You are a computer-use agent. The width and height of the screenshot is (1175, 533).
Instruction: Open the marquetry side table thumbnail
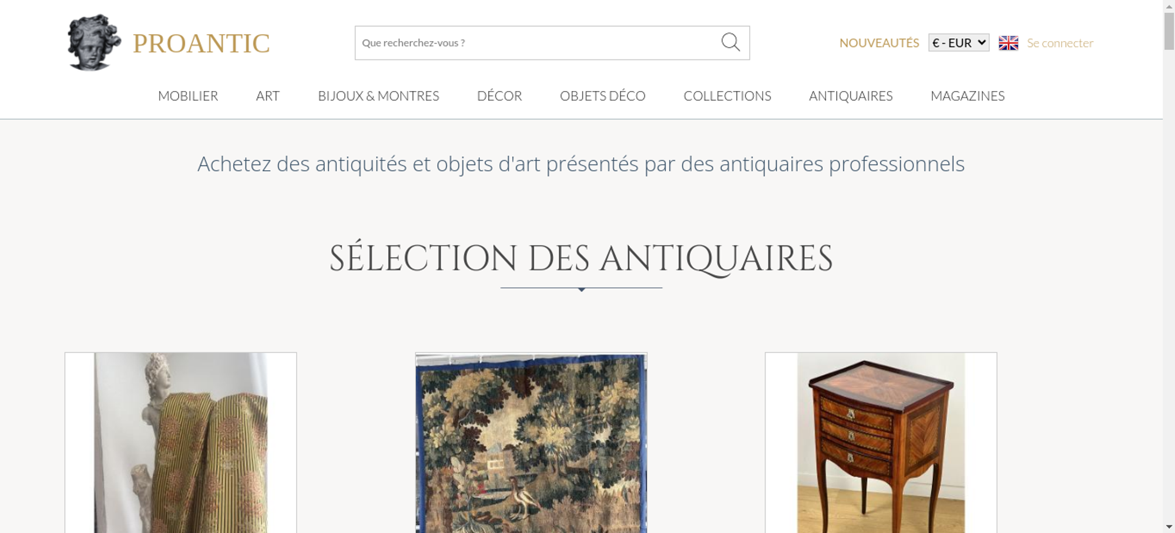[881, 443]
